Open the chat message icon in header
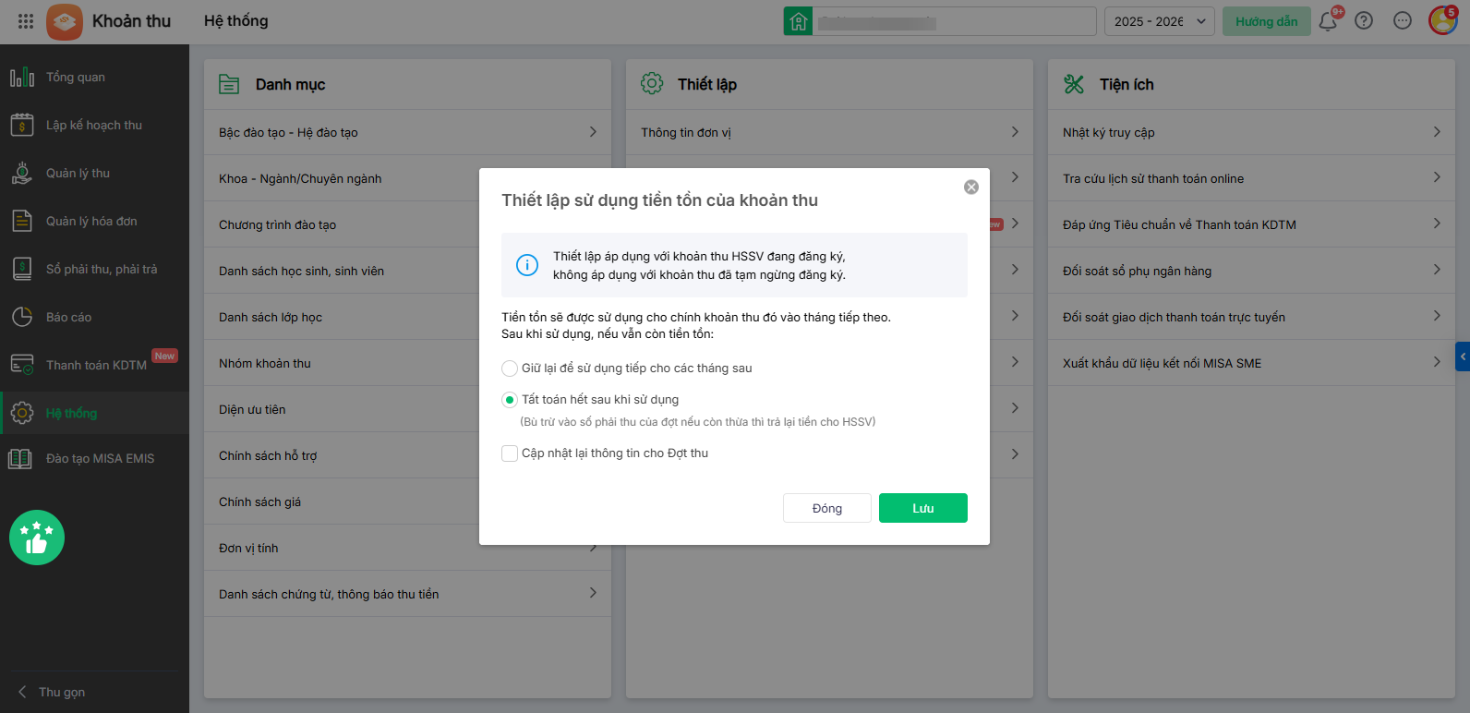This screenshot has height=713, width=1470. pyautogui.click(x=1402, y=21)
